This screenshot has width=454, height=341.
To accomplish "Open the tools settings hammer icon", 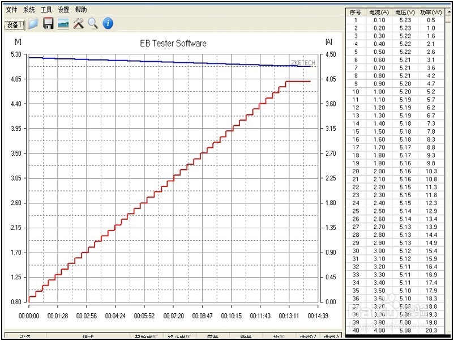I will tap(78, 23).
